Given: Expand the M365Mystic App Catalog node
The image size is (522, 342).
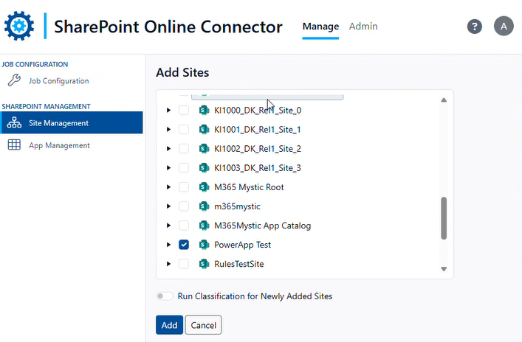Looking at the screenshot, I should [168, 226].
